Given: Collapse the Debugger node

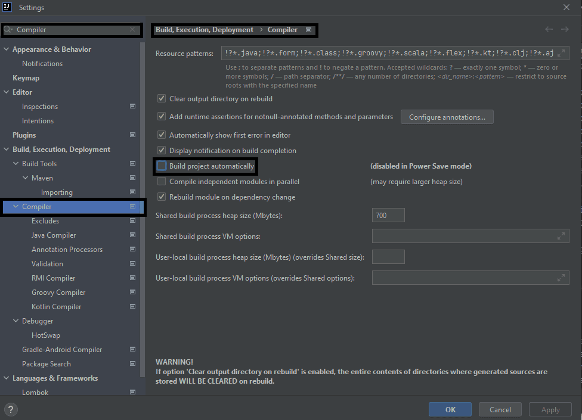Looking at the screenshot, I should tap(16, 321).
